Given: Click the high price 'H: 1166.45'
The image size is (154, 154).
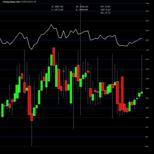Looking at the screenshot, I should pos(82,7).
